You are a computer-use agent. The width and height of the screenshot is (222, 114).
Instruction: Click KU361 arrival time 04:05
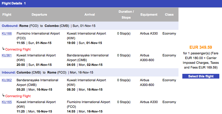(x=71, y=65)
